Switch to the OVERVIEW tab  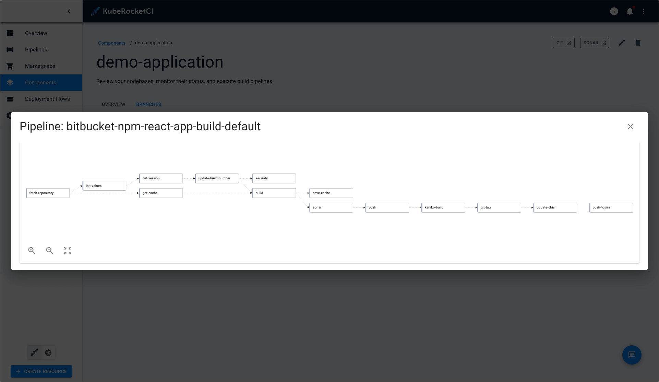[113, 104]
